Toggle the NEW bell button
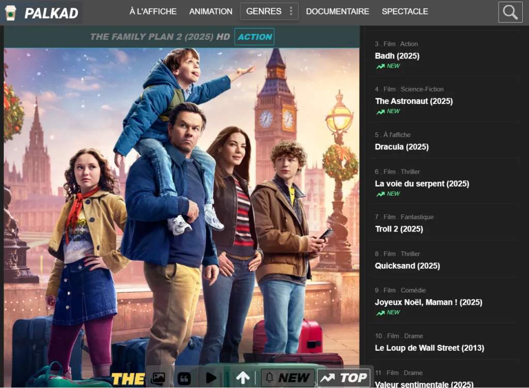 click(287, 378)
